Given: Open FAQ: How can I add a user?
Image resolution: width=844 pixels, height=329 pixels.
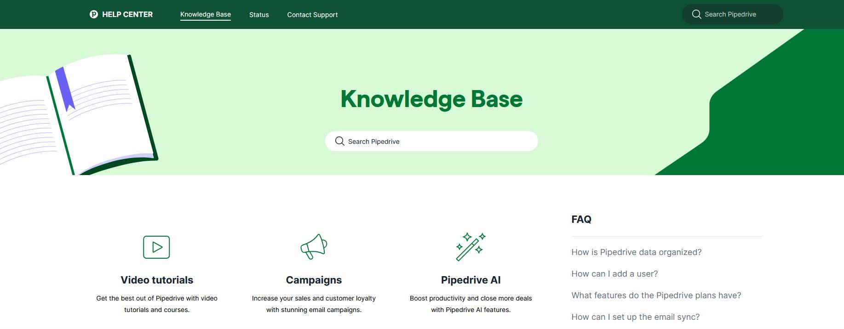Looking at the screenshot, I should [x=614, y=274].
